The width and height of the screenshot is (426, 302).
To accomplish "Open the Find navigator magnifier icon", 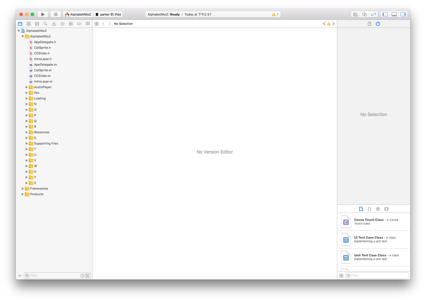I will pyautogui.click(x=45, y=24).
